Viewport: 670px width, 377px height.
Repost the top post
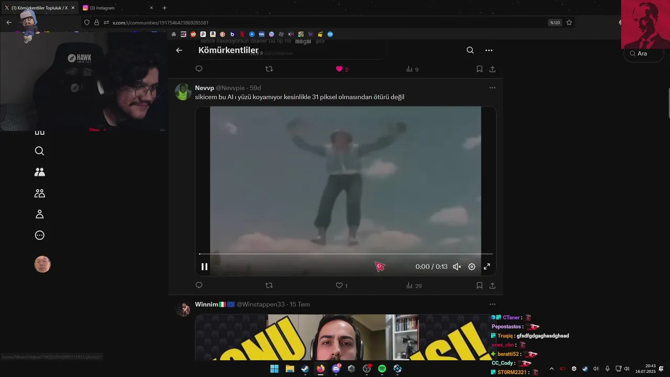point(269,69)
